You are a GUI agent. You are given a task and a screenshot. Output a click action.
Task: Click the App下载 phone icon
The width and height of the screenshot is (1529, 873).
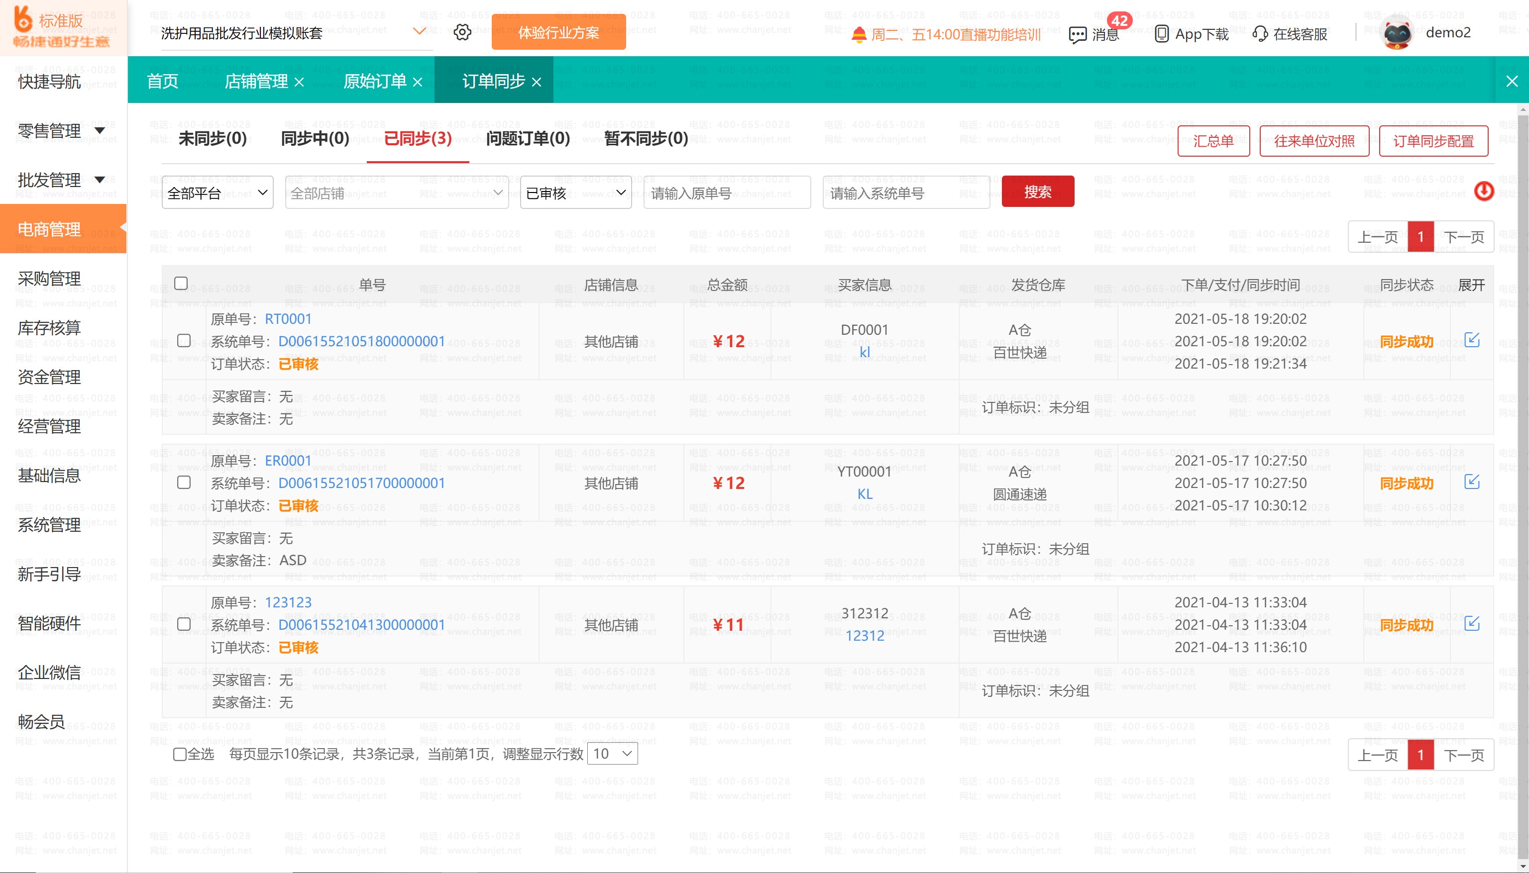1161,34
